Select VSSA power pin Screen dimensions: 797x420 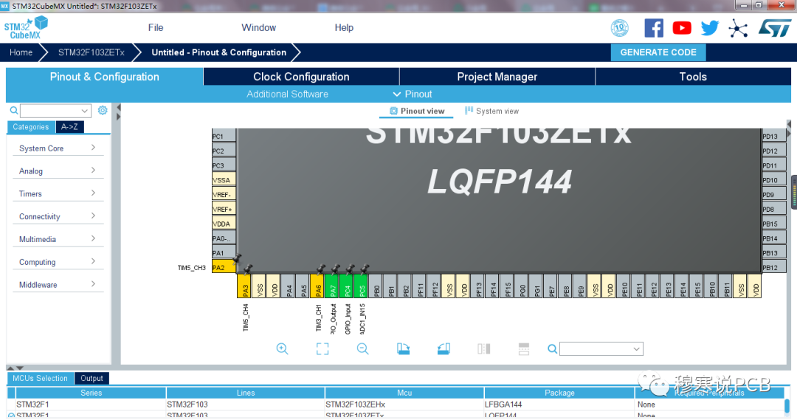tap(224, 180)
